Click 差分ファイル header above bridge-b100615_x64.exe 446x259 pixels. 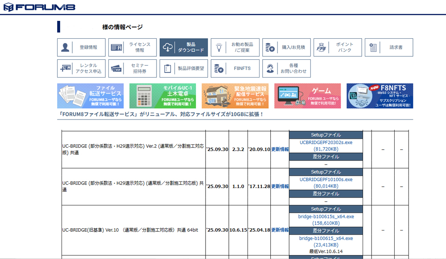(x=326, y=231)
